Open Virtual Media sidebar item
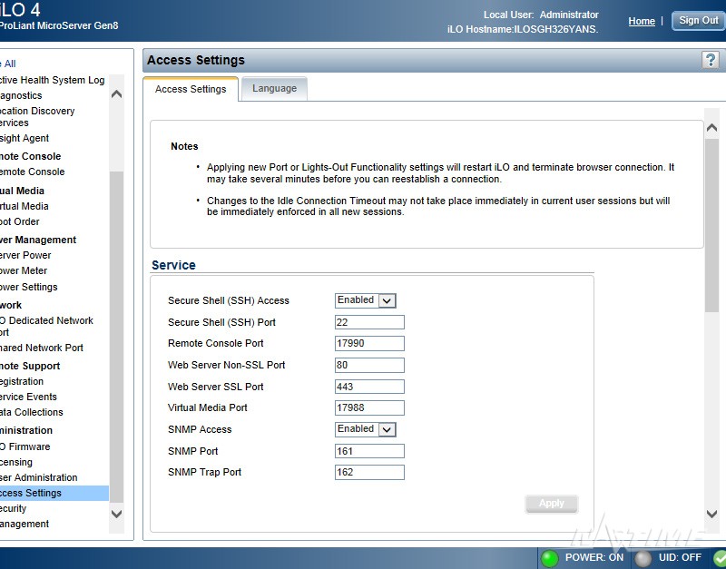Viewport: 726px width, 569px height. click(x=25, y=206)
